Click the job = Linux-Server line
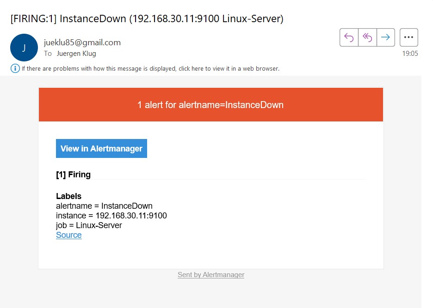 89,225
